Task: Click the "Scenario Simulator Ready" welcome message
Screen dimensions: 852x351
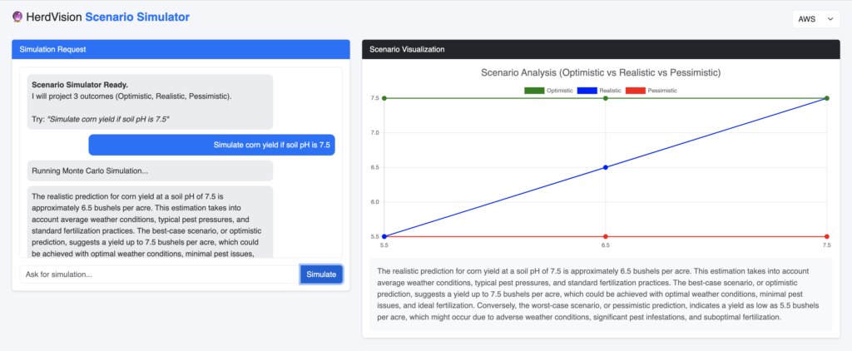Action: [x=150, y=101]
